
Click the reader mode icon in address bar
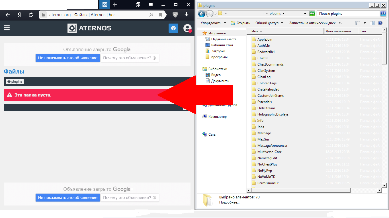[x=151, y=15]
